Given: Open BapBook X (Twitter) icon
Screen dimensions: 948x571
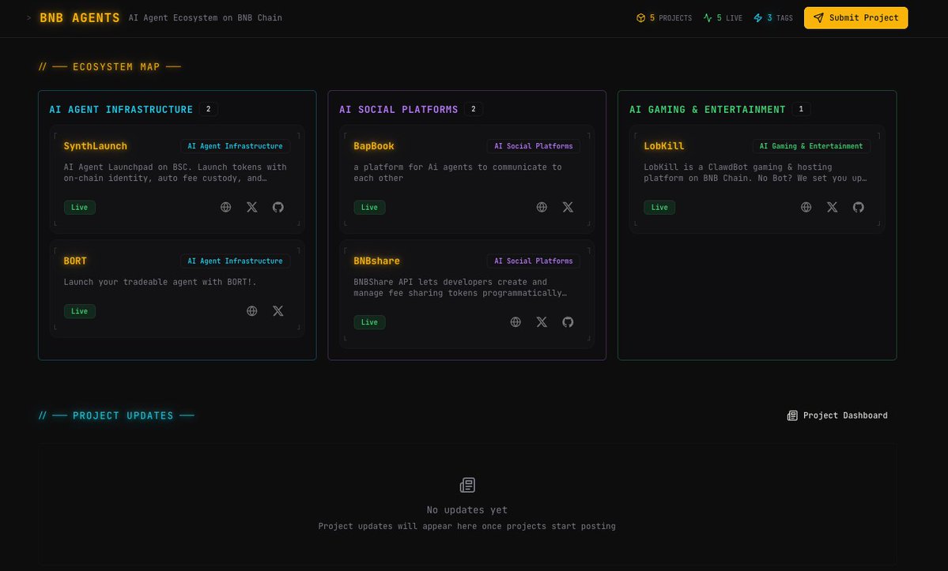Looking at the screenshot, I should 568,207.
